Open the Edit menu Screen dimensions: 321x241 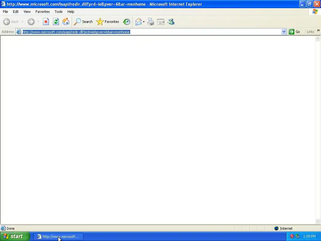pos(16,12)
